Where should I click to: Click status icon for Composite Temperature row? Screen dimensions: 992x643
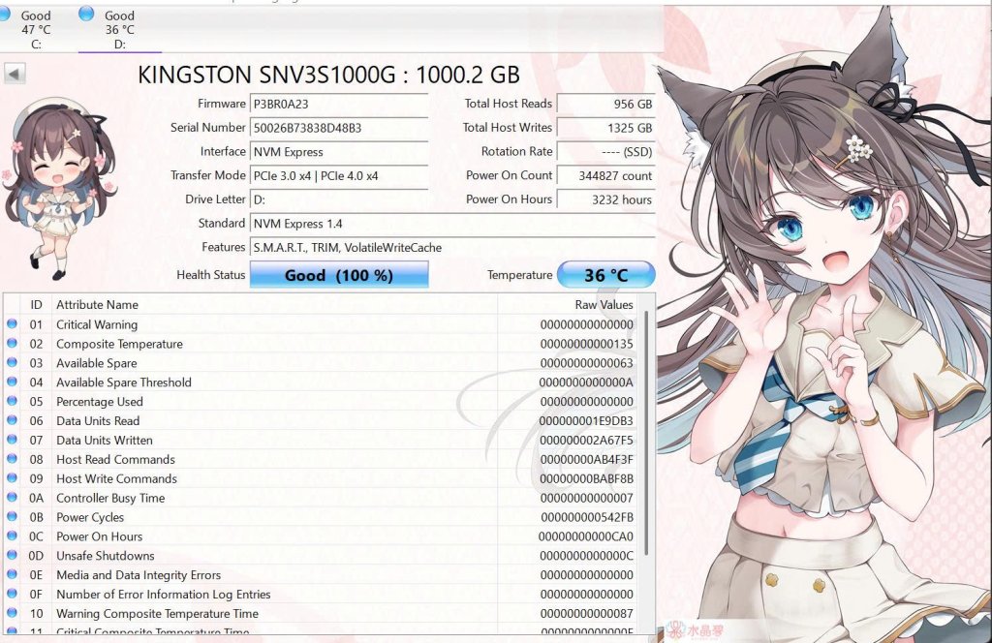(x=12, y=344)
